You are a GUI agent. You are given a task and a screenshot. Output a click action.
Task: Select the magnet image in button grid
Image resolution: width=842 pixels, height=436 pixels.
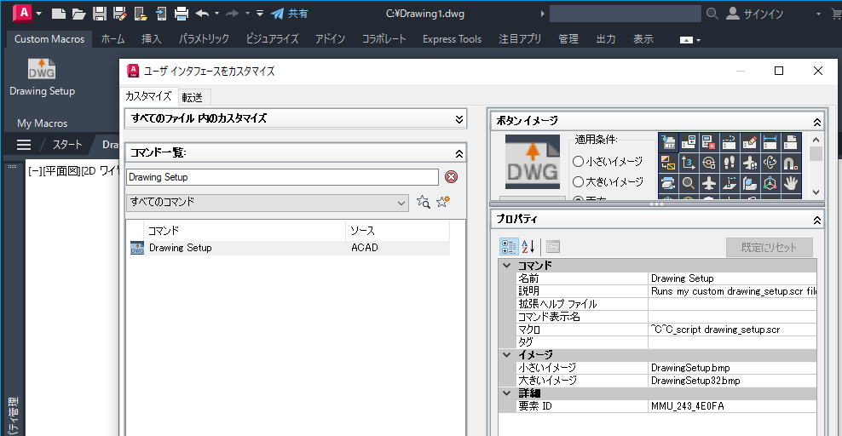tap(791, 163)
